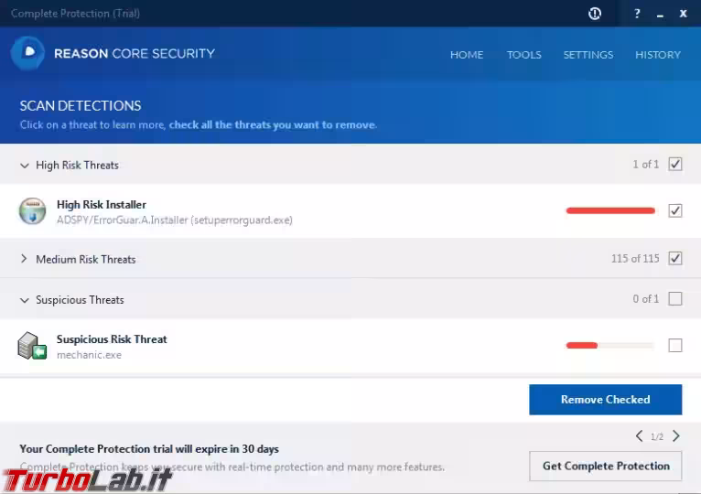The width and height of the screenshot is (701, 494).
Task: Click the High Risk Installer red risk bar
Action: 610,210
